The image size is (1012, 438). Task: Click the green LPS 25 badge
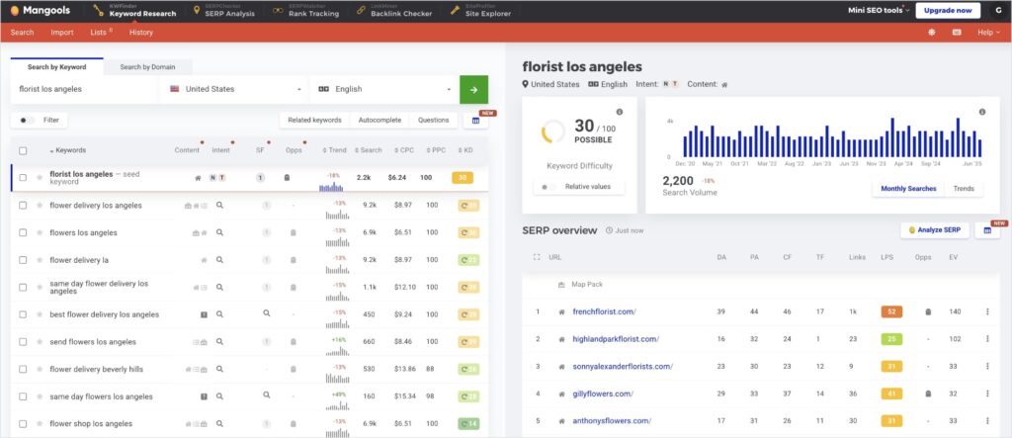pos(891,339)
